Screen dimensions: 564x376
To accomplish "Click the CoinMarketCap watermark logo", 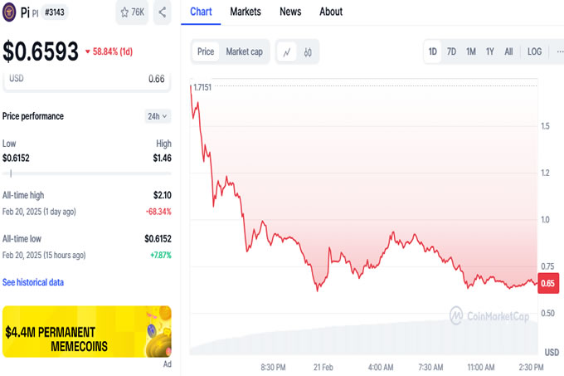I will [x=490, y=315].
